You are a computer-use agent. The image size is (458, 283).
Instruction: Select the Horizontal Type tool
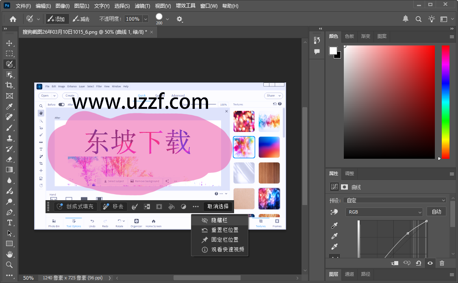click(10, 223)
